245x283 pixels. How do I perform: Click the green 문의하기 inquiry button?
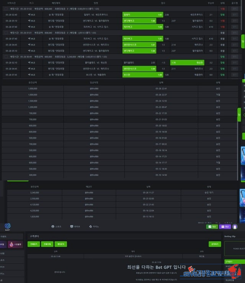click(215, 244)
